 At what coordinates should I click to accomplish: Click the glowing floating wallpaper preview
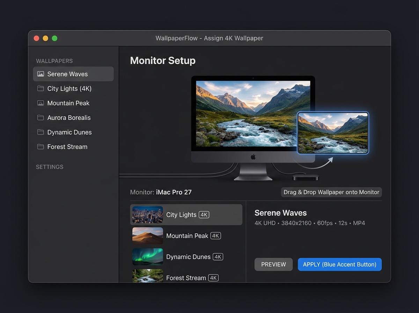(x=333, y=133)
